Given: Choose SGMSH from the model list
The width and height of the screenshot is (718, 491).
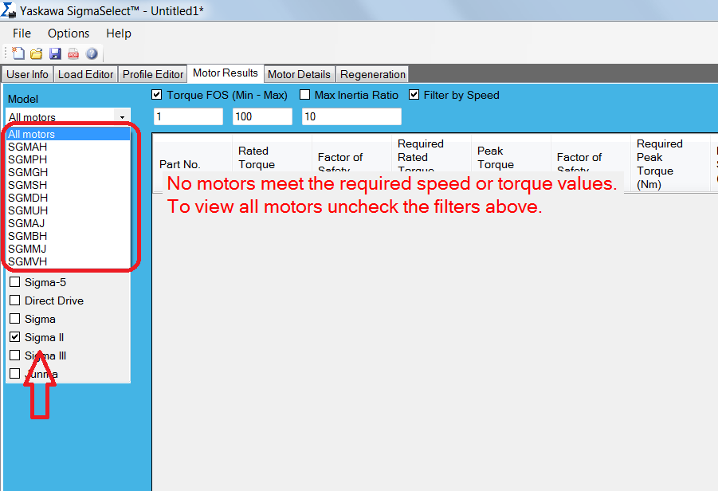Looking at the screenshot, I should 69,185.
